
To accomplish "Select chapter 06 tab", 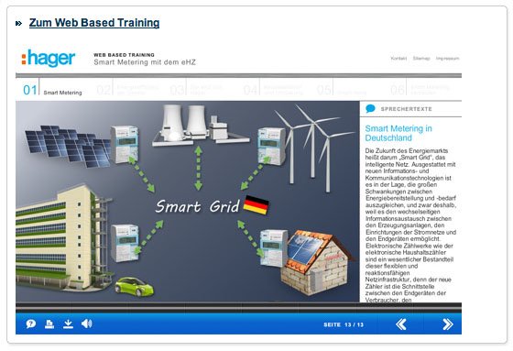I will (x=420, y=90).
